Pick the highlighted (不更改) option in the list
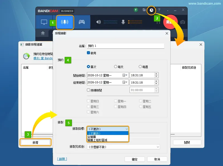 tap(108, 133)
